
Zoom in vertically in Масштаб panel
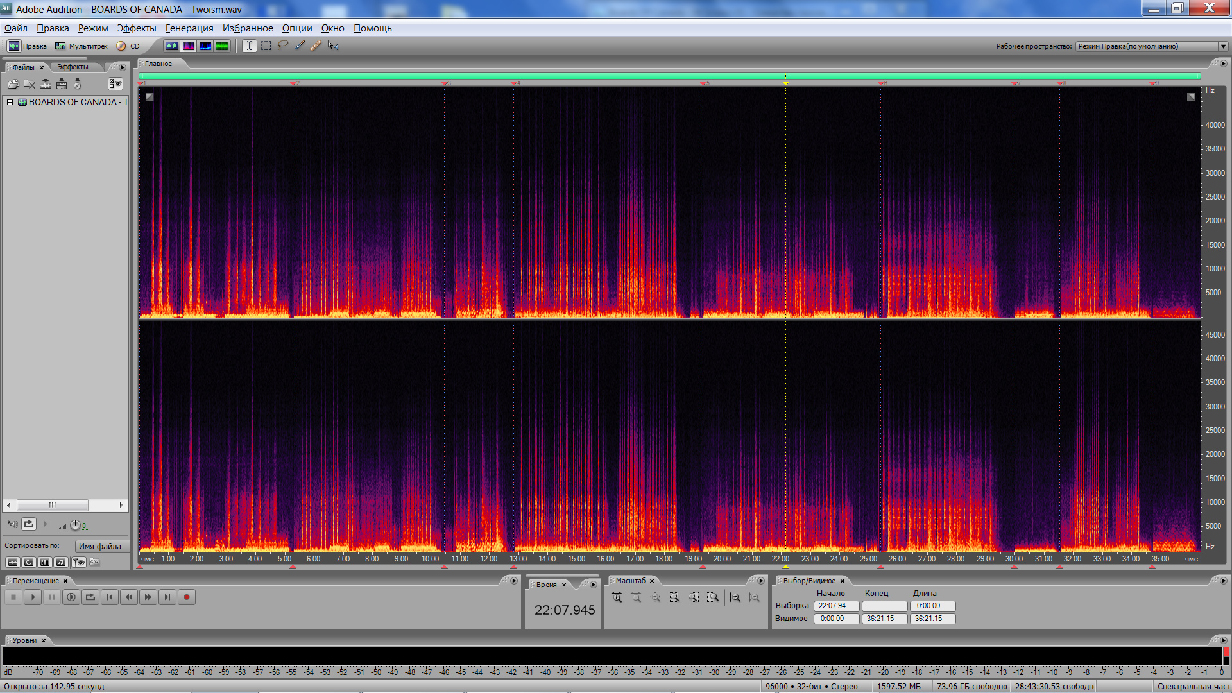pos(735,597)
